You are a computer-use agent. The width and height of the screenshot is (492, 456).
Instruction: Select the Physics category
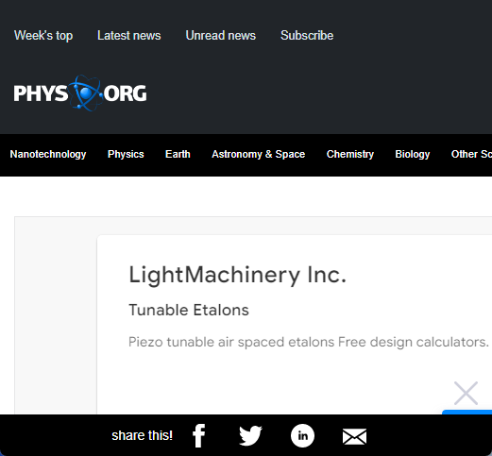(126, 154)
